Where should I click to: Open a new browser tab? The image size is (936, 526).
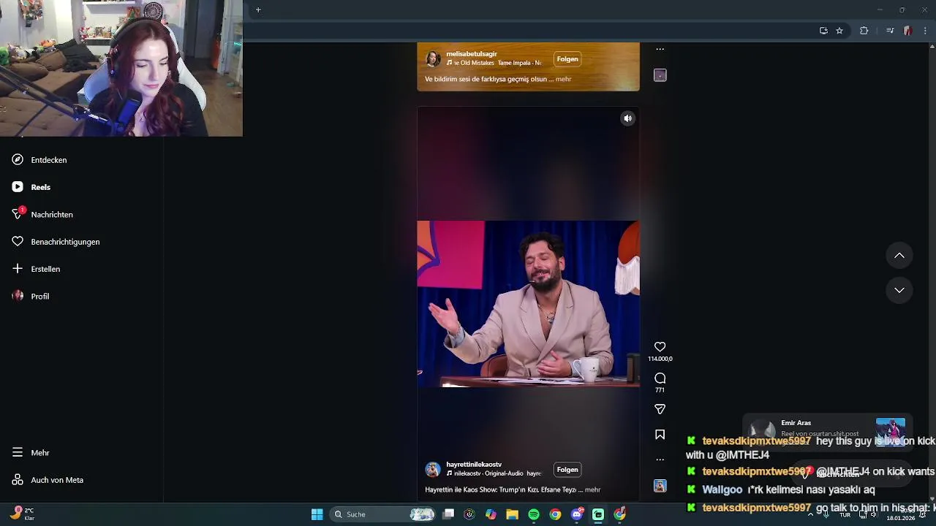[258, 10]
